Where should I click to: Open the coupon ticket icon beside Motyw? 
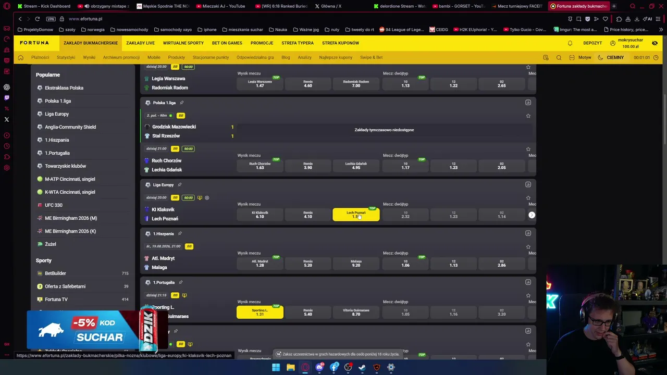[572, 57]
